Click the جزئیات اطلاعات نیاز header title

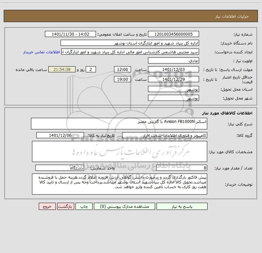point(232,16)
